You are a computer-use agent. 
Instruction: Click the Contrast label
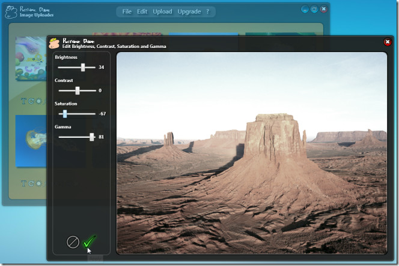[x=64, y=80]
